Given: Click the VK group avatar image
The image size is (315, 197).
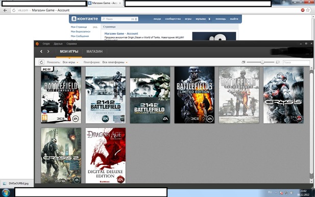Looking at the screenshot, I should pyautogui.click(x=214, y=36).
